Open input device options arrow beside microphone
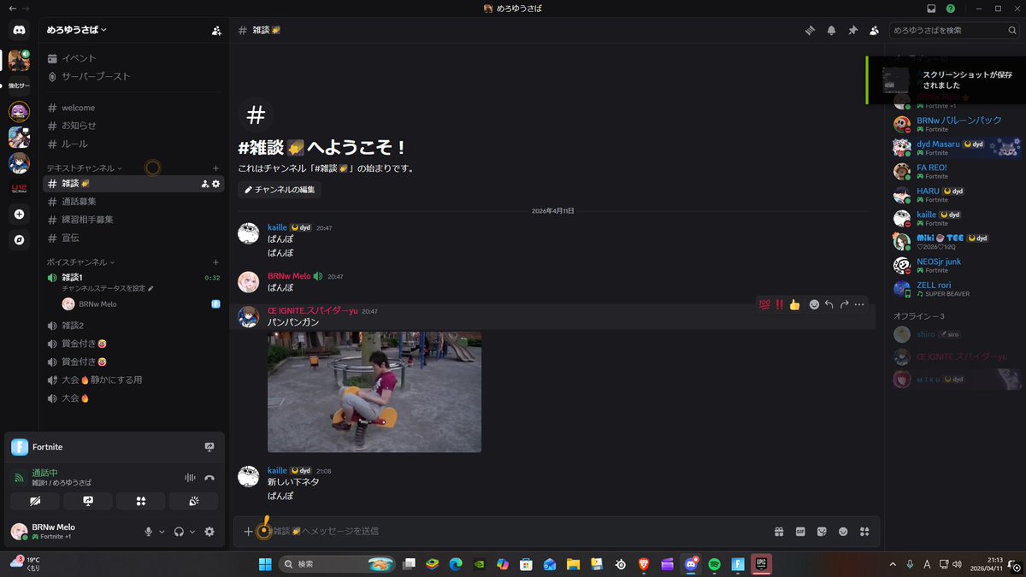The width and height of the screenshot is (1026, 577). [x=161, y=532]
